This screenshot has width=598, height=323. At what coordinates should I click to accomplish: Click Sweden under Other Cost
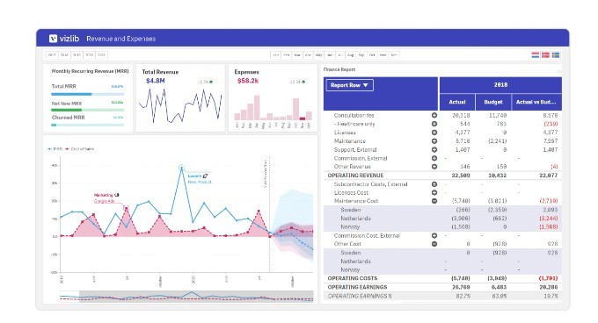pyautogui.click(x=351, y=253)
